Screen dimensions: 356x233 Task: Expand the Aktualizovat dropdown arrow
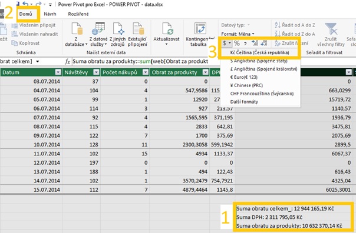[166, 44]
